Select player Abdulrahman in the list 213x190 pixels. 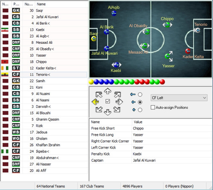(44, 158)
